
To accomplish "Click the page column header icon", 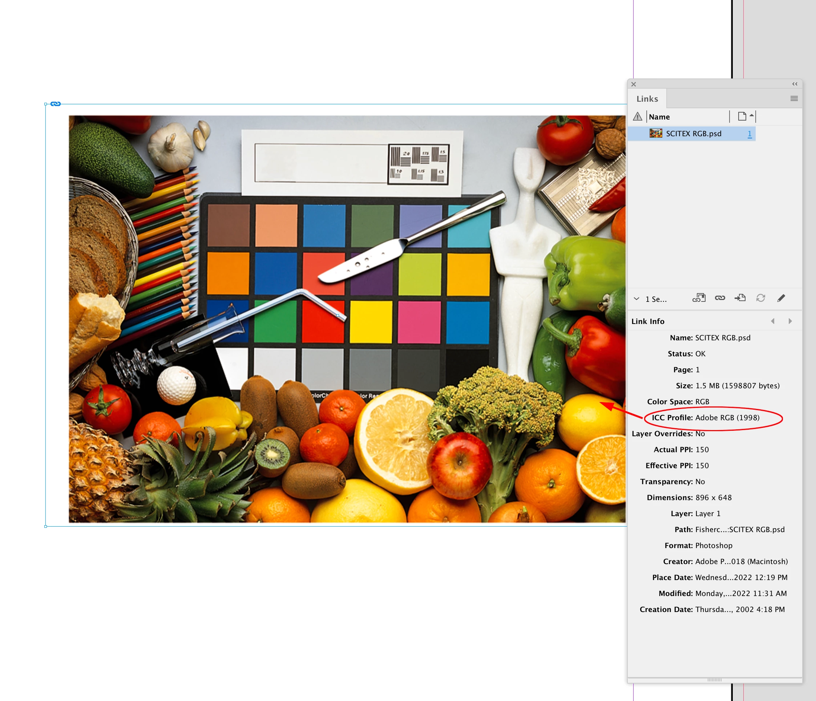I will click(x=742, y=117).
